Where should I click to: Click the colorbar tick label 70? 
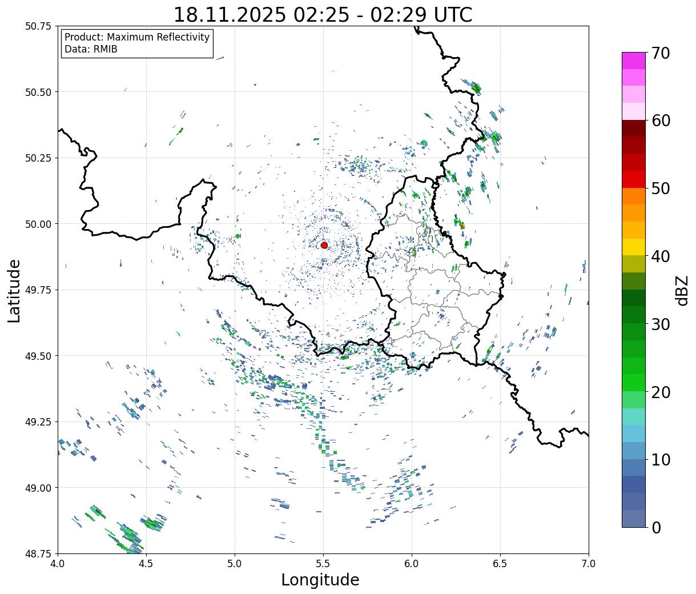coord(661,53)
